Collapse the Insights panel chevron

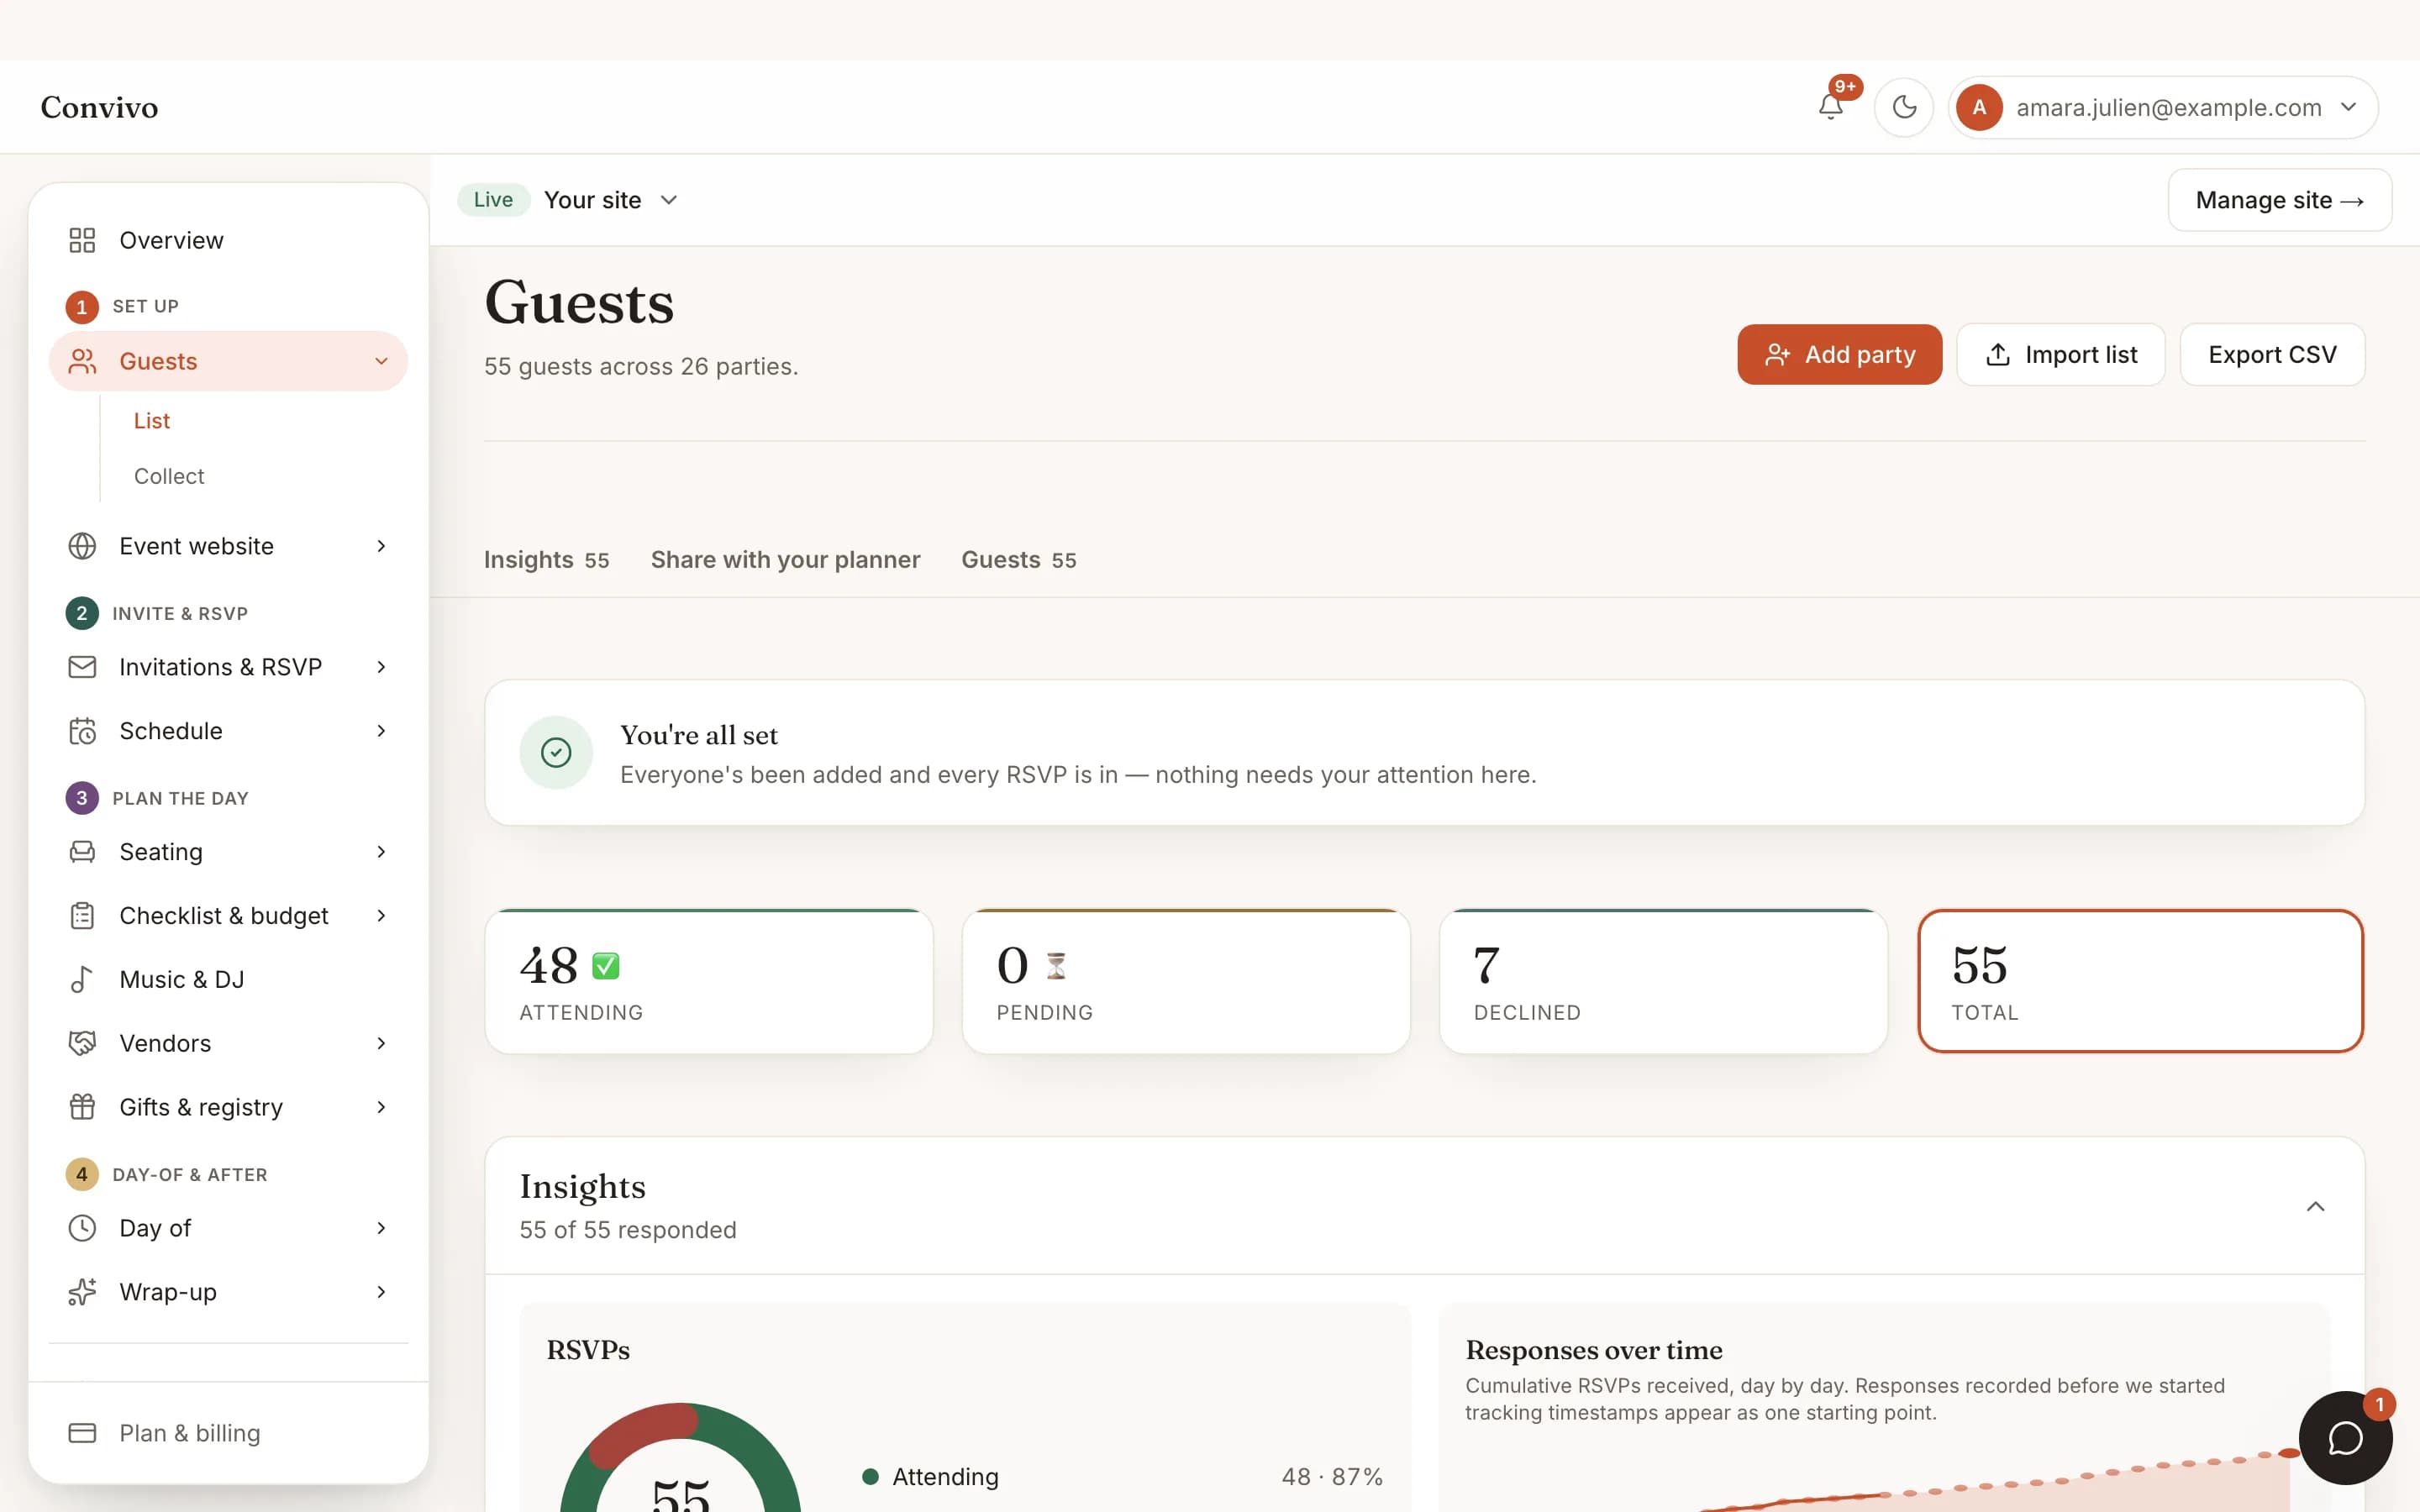[x=2315, y=1206]
